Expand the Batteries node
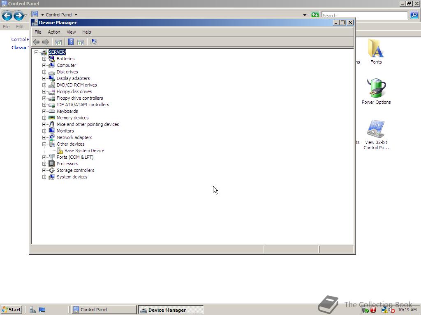This screenshot has height=315, width=421. point(44,59)
